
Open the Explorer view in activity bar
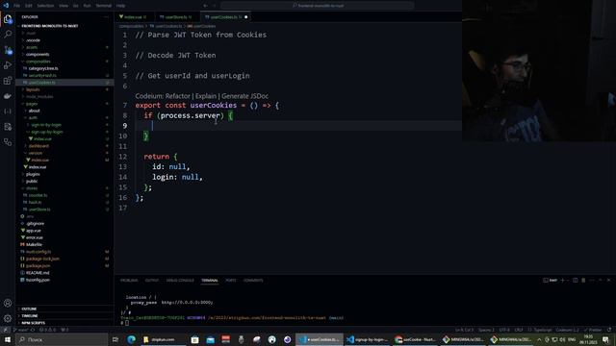coord(8,19)
